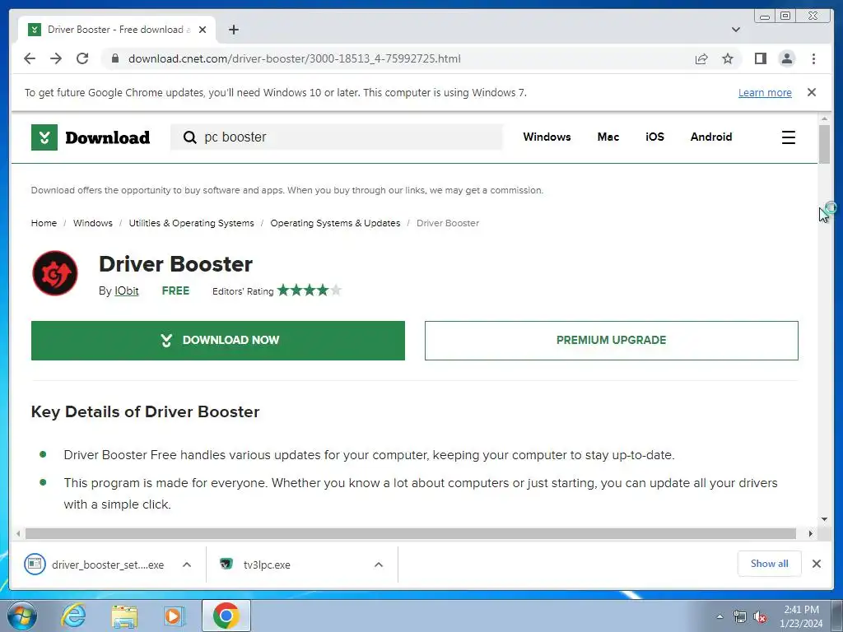This screenshot has height=632, width=843.
Task: Show hidden system tray icons
Action: coord(720,617)
